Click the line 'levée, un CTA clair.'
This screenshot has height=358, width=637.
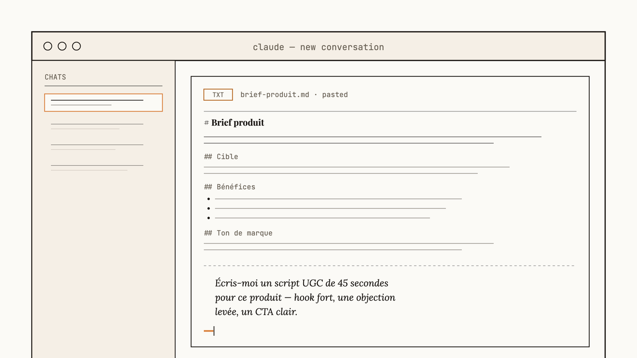pos(256,312)
